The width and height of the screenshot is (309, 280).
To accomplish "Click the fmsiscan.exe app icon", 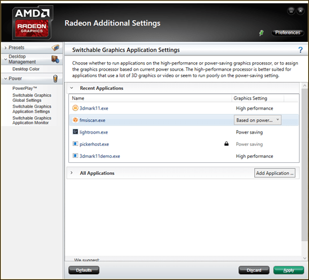I will pos(75,120).
